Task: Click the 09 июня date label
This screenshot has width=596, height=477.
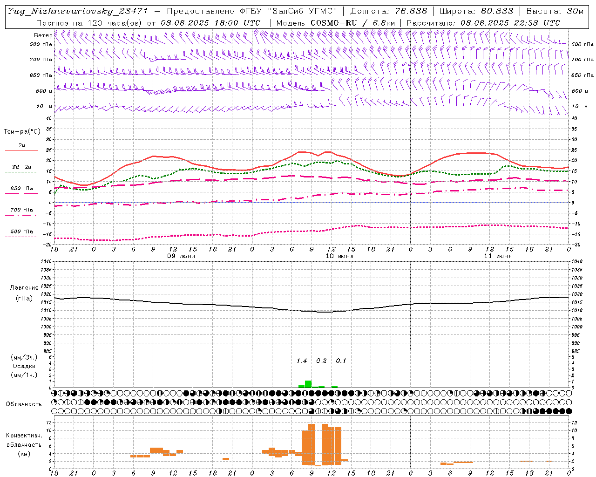Action: [181, 256]
